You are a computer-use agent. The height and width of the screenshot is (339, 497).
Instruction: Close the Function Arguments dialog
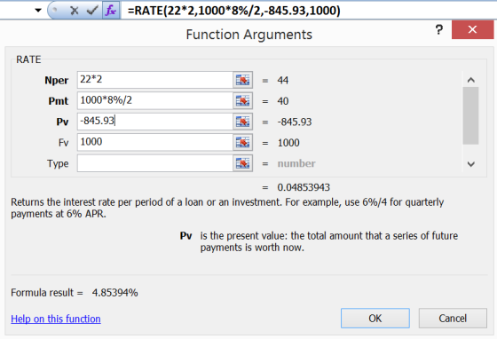coord(472,30)
